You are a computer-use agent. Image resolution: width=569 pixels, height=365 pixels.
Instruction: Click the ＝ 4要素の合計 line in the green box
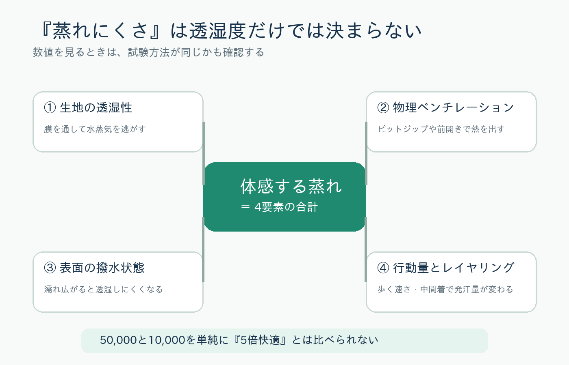coord(279,207)
